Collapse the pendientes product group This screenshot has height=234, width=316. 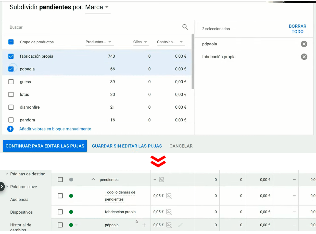click(93, 179)
